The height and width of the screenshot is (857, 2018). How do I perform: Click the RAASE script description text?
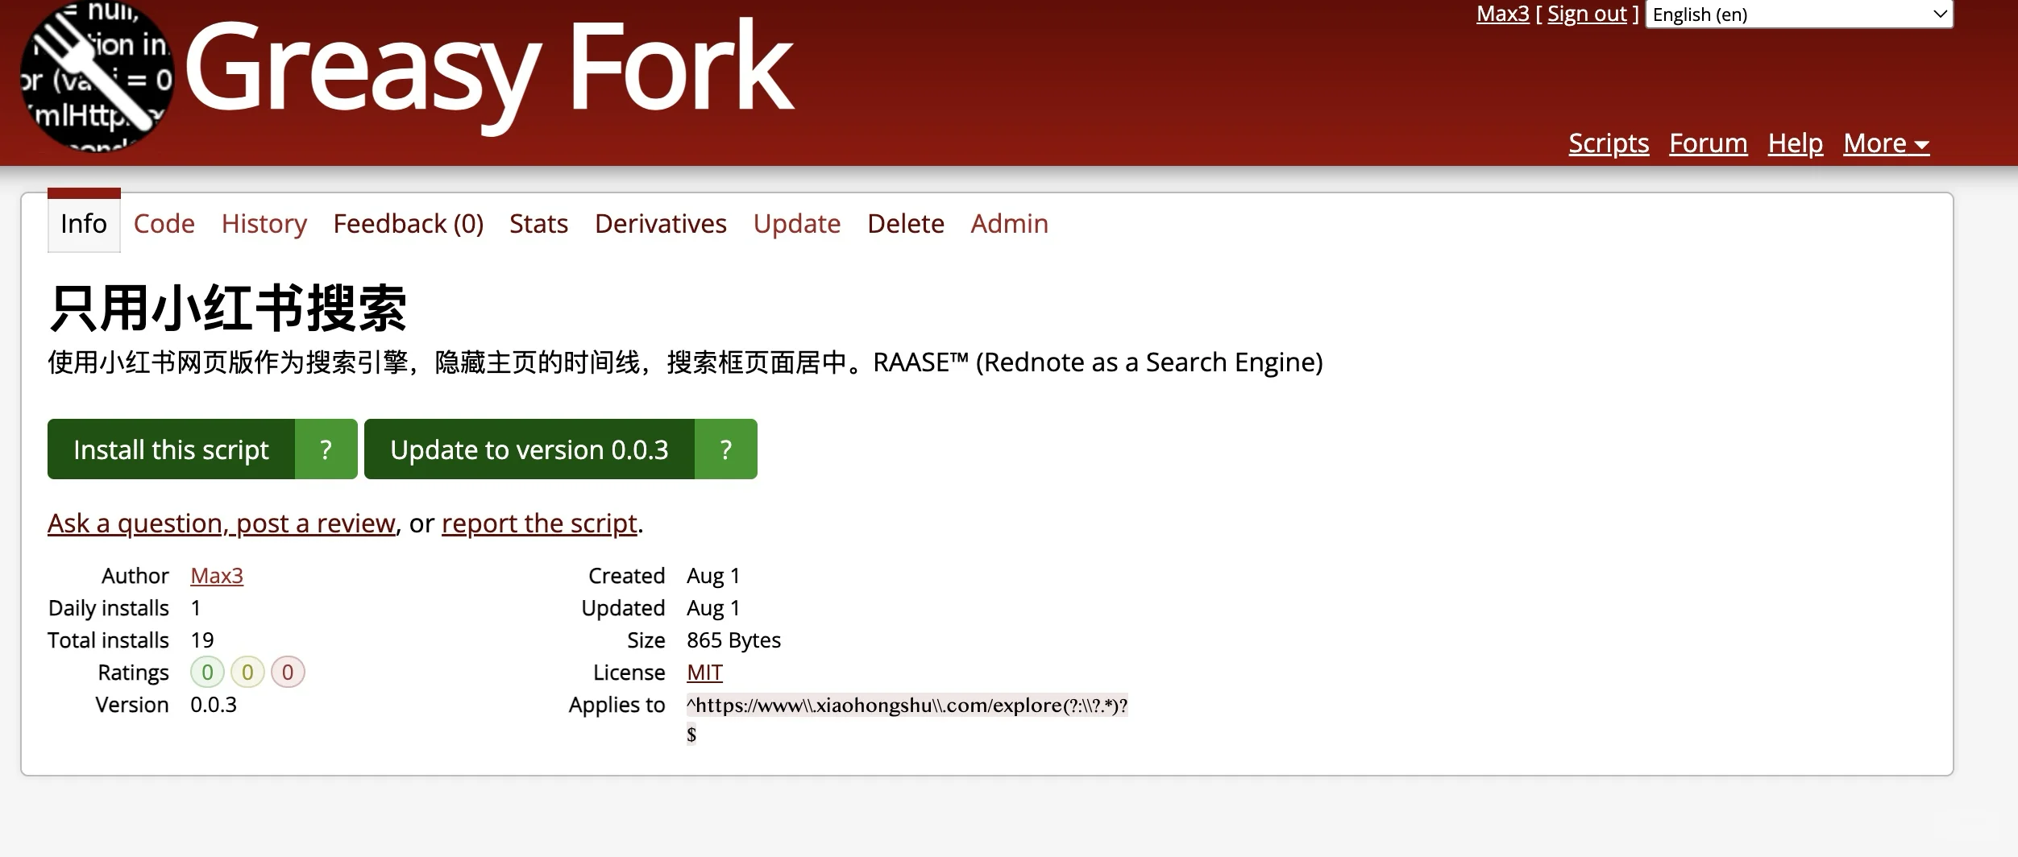(685, 362)
